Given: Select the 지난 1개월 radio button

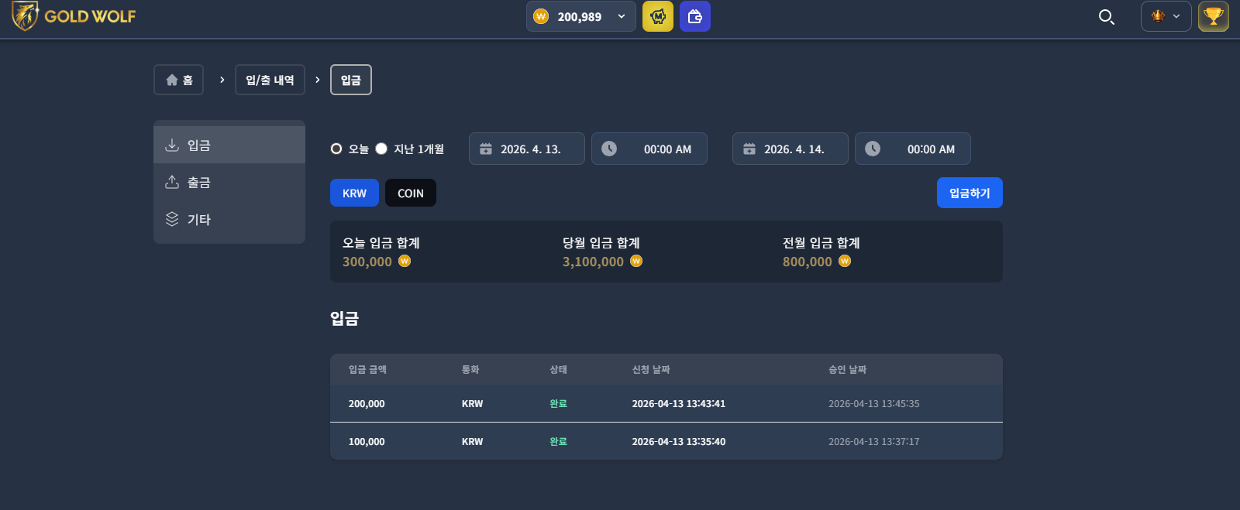Looking at the screenshot, I should pyautogui.click(x=381, y=149).
